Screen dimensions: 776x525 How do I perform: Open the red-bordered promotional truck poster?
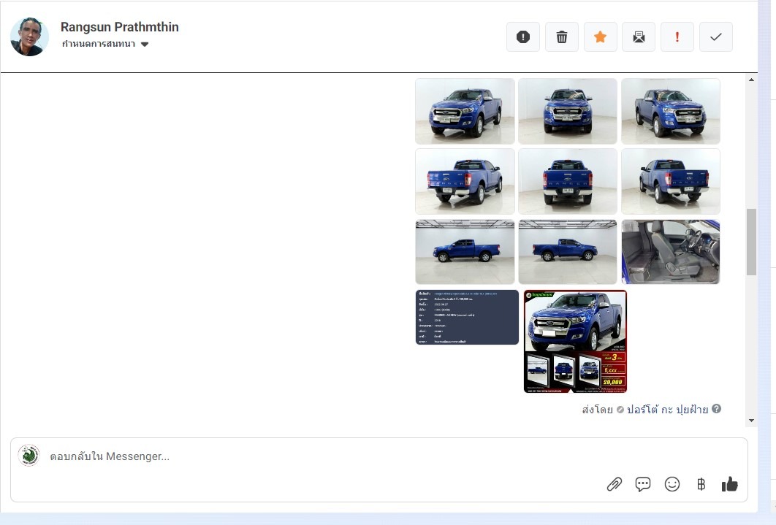[575, 342]
